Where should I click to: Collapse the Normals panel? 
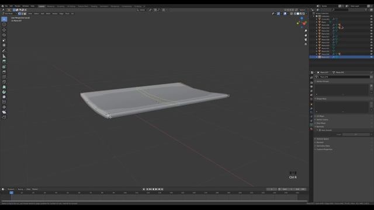click(x=320, y=127)
